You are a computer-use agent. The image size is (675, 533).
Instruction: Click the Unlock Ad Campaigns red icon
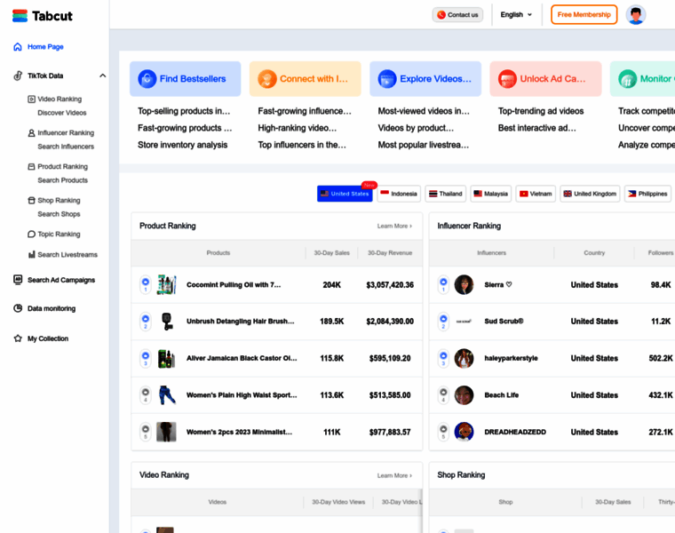click(x=507, y=79)
